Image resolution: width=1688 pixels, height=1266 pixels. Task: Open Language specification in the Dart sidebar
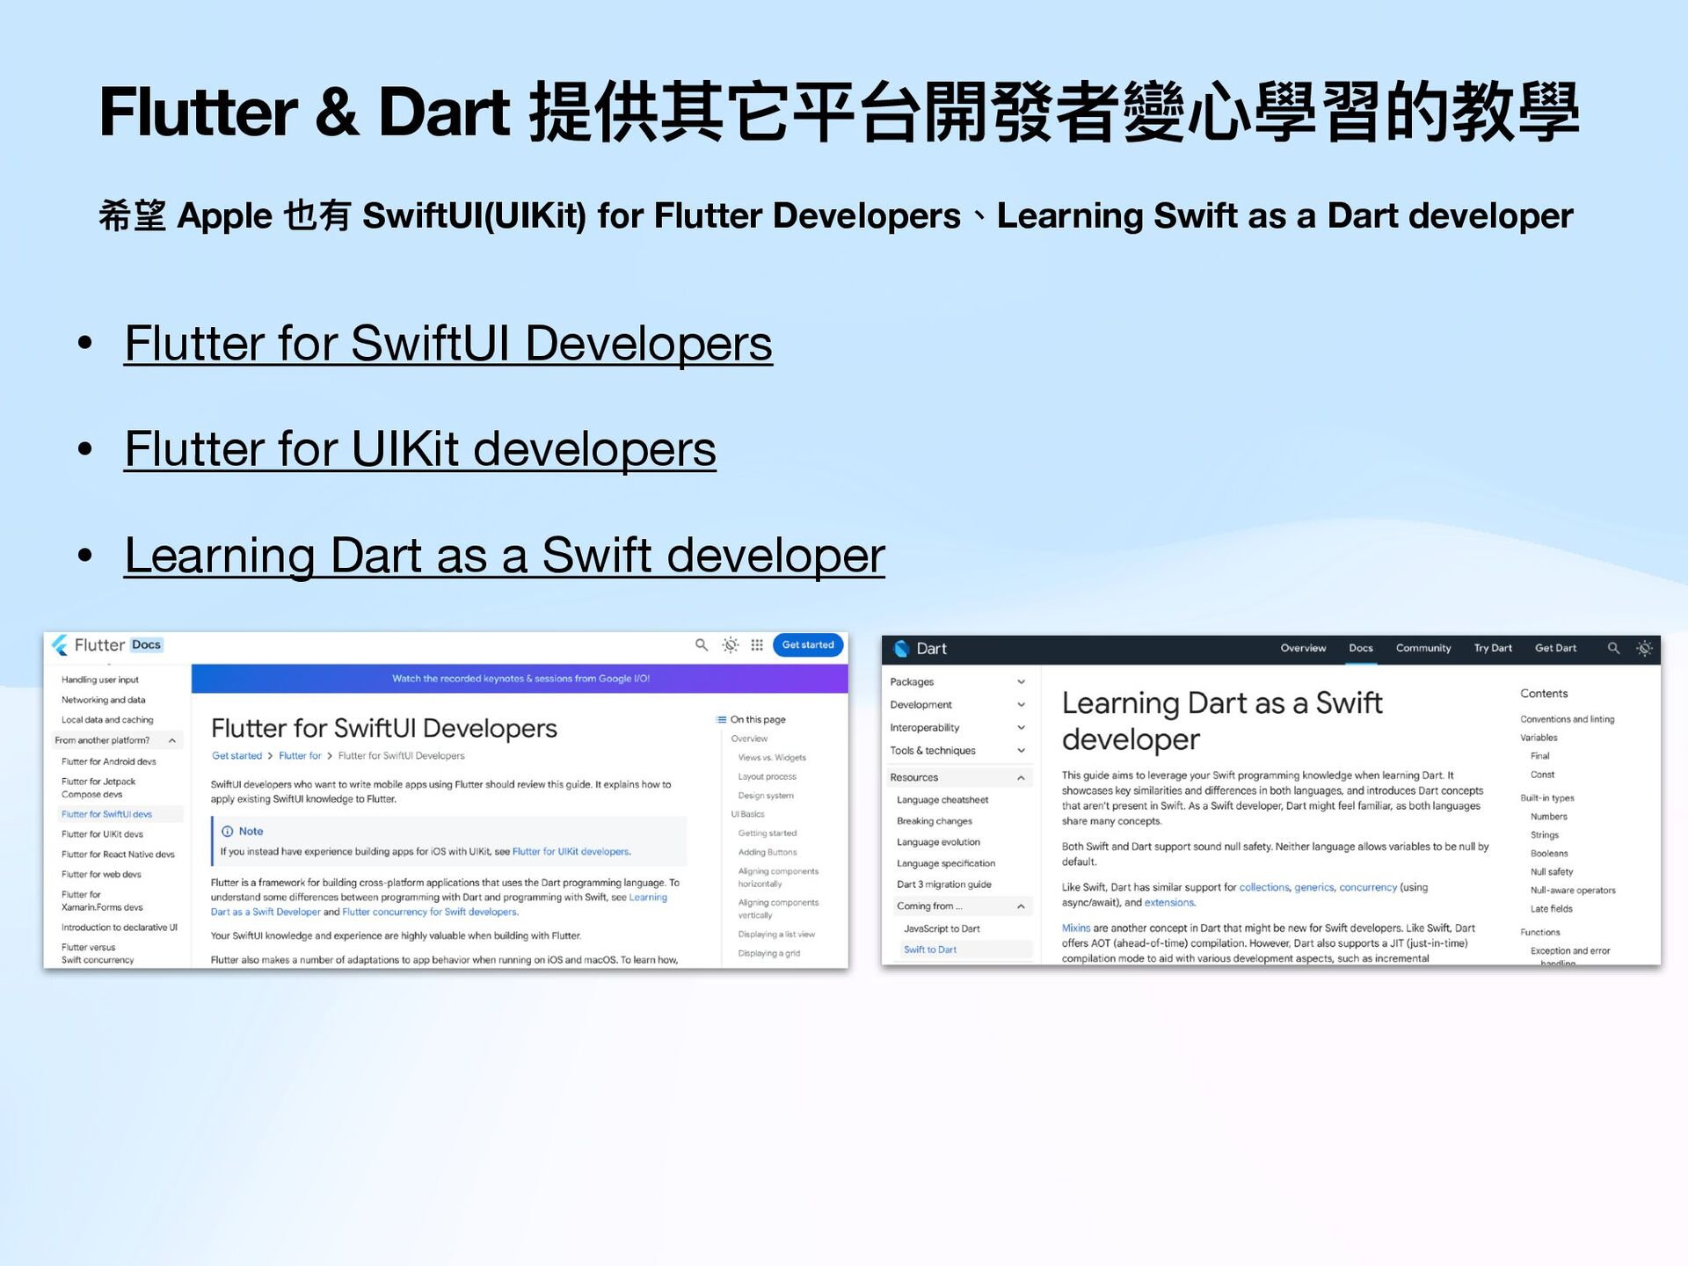coord(946,863)
